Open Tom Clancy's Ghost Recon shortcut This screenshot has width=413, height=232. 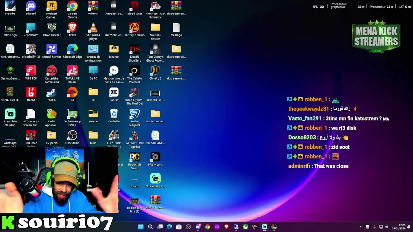(x=155, y=53)
